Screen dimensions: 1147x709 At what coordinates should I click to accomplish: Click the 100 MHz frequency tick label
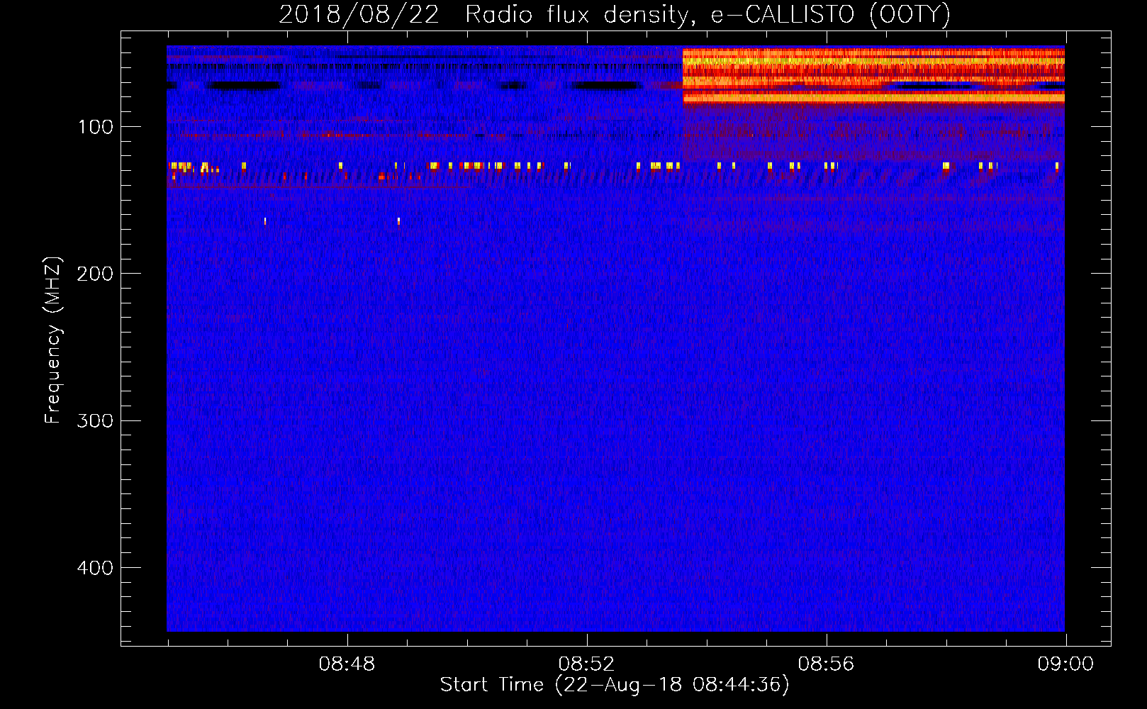coord(96,127)
